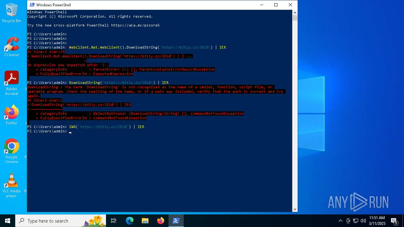Viewport: 404px width, 227px height.
Task: Open Task View on the taskbar
Action: click(x=114, y=221)
